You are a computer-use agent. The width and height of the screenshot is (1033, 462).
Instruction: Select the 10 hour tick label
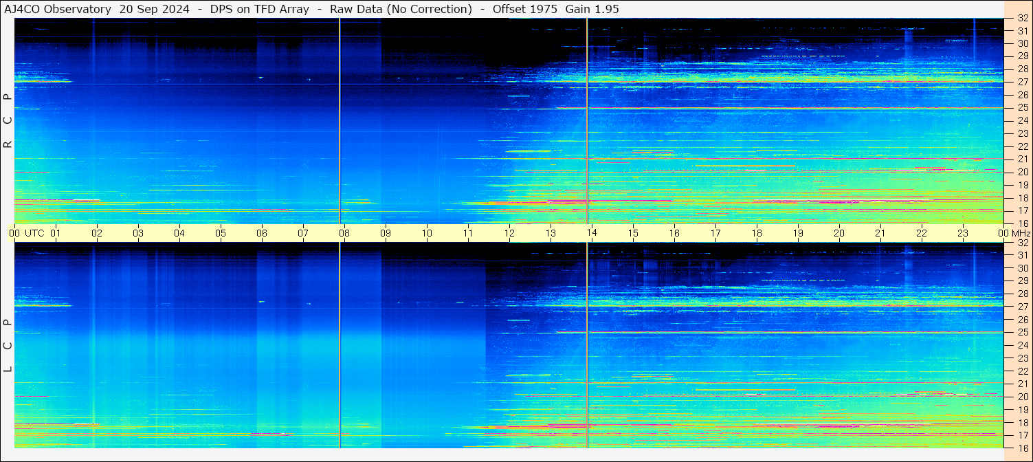427,233
